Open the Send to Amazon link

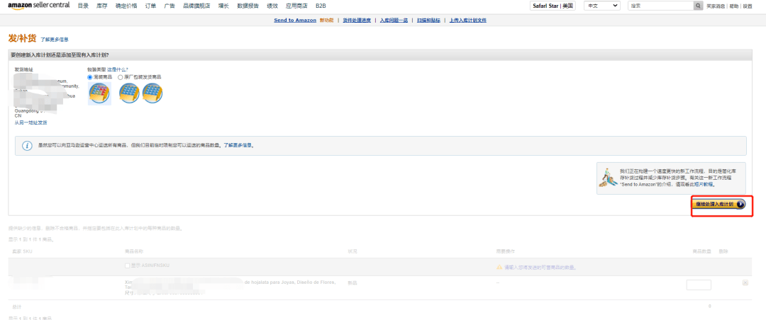tap(295, 20)
